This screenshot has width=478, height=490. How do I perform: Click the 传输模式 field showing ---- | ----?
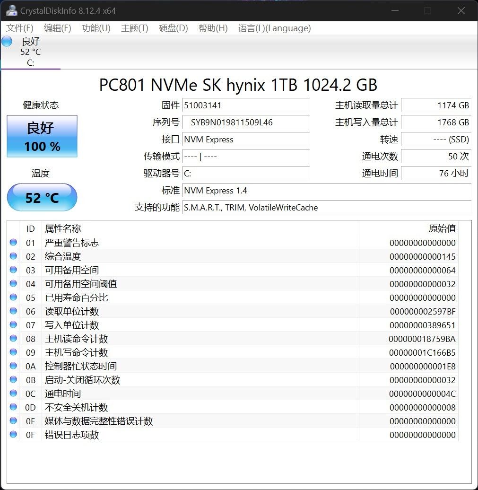tap(246, 156)
